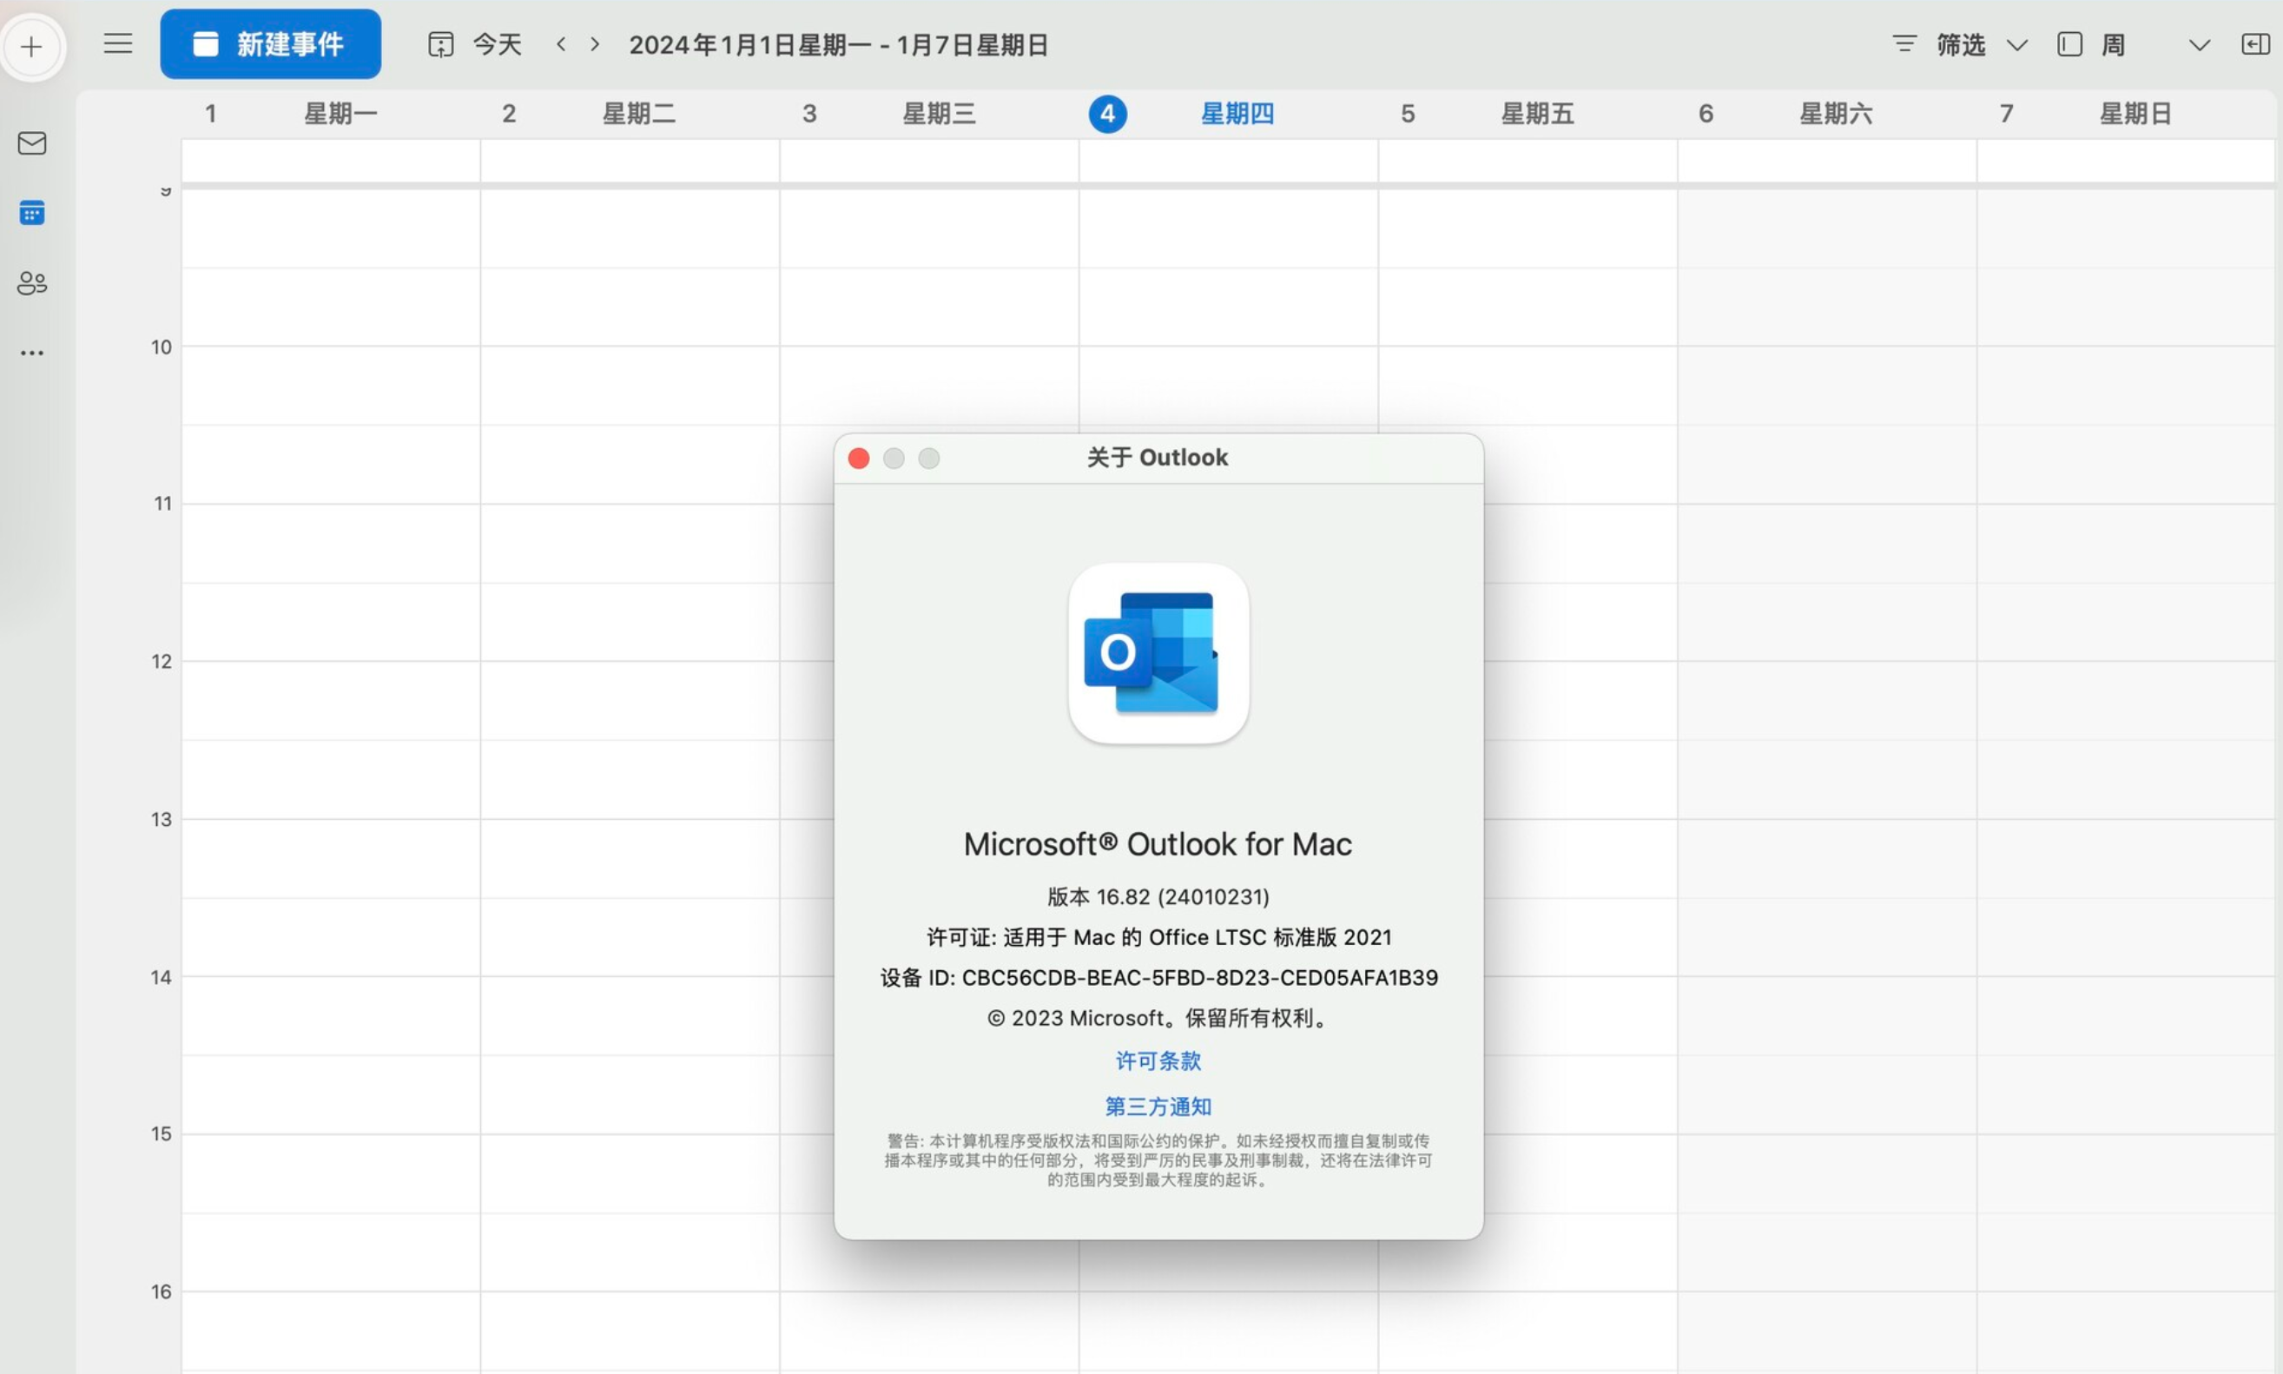The image size is (2283, 1374).
Task: Open the 许可条款 license terms link
Action: point(1158,1061)
